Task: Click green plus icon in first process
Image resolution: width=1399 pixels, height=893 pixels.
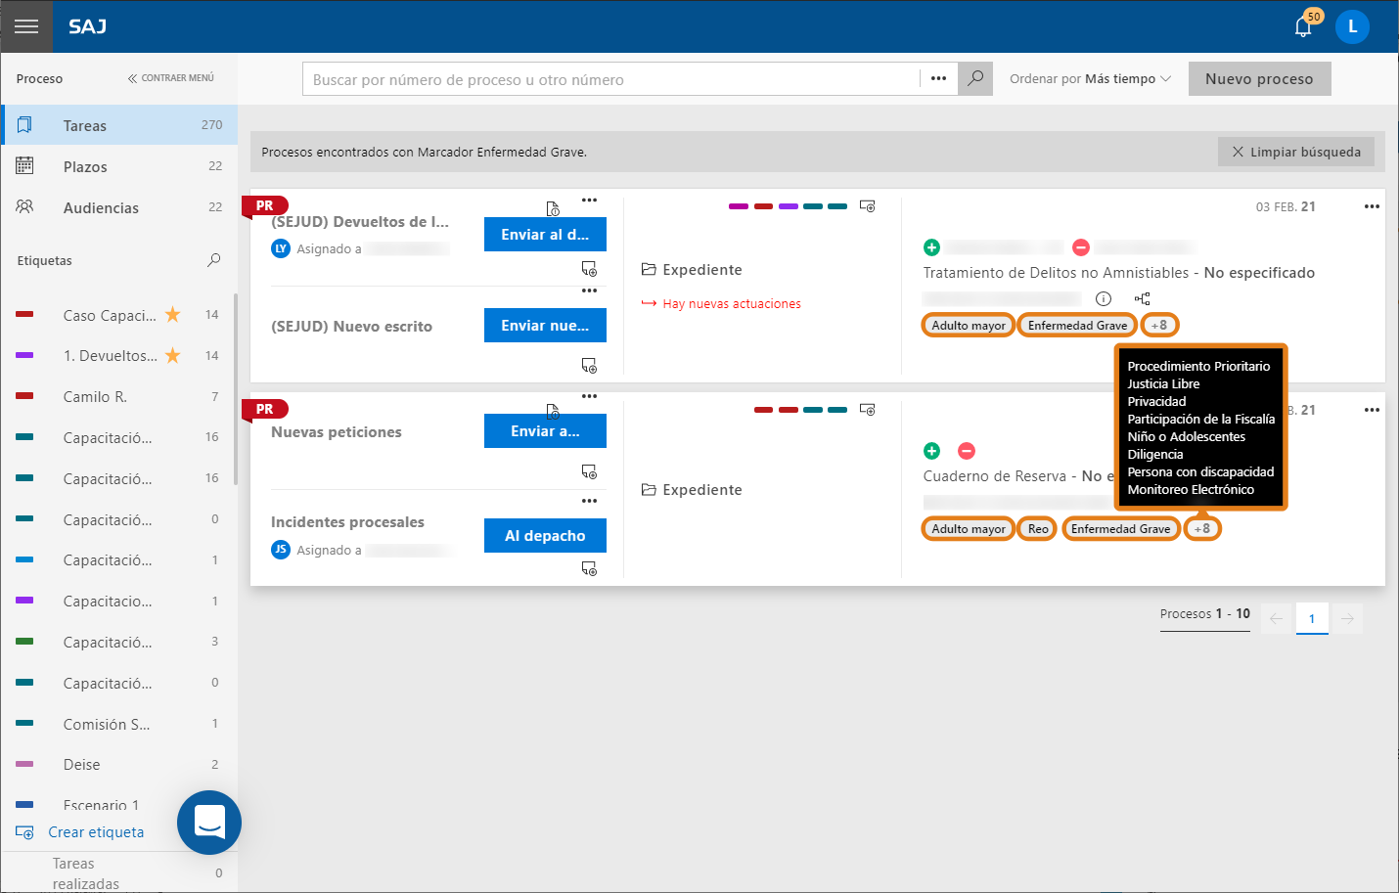Action: pyautogui.click(x=931, y=247)
